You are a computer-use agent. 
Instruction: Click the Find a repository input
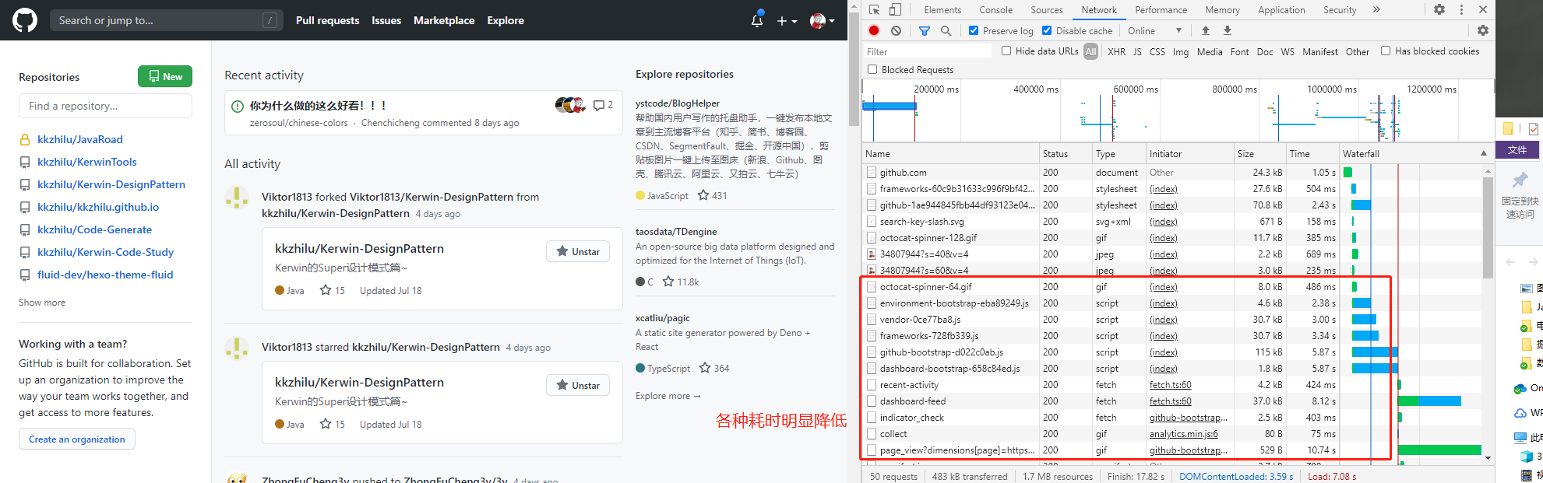[x=105, y=106]
